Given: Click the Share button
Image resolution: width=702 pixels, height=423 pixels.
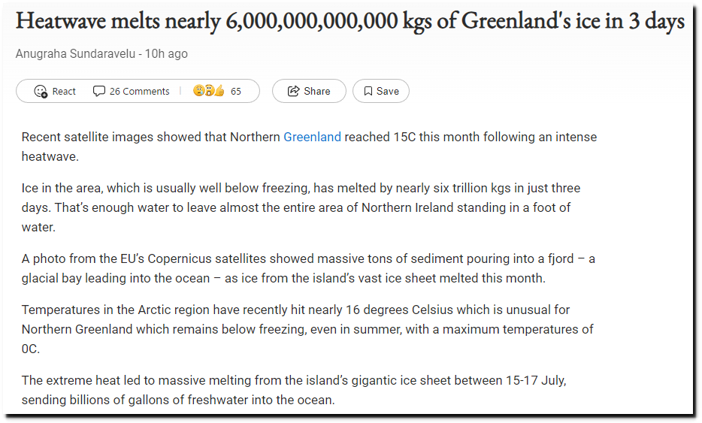Looking at the screenshot, I should coord(309,91).
